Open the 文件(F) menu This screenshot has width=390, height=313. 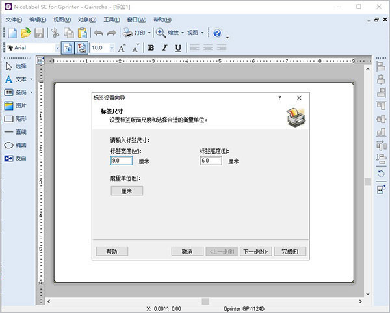14,20
